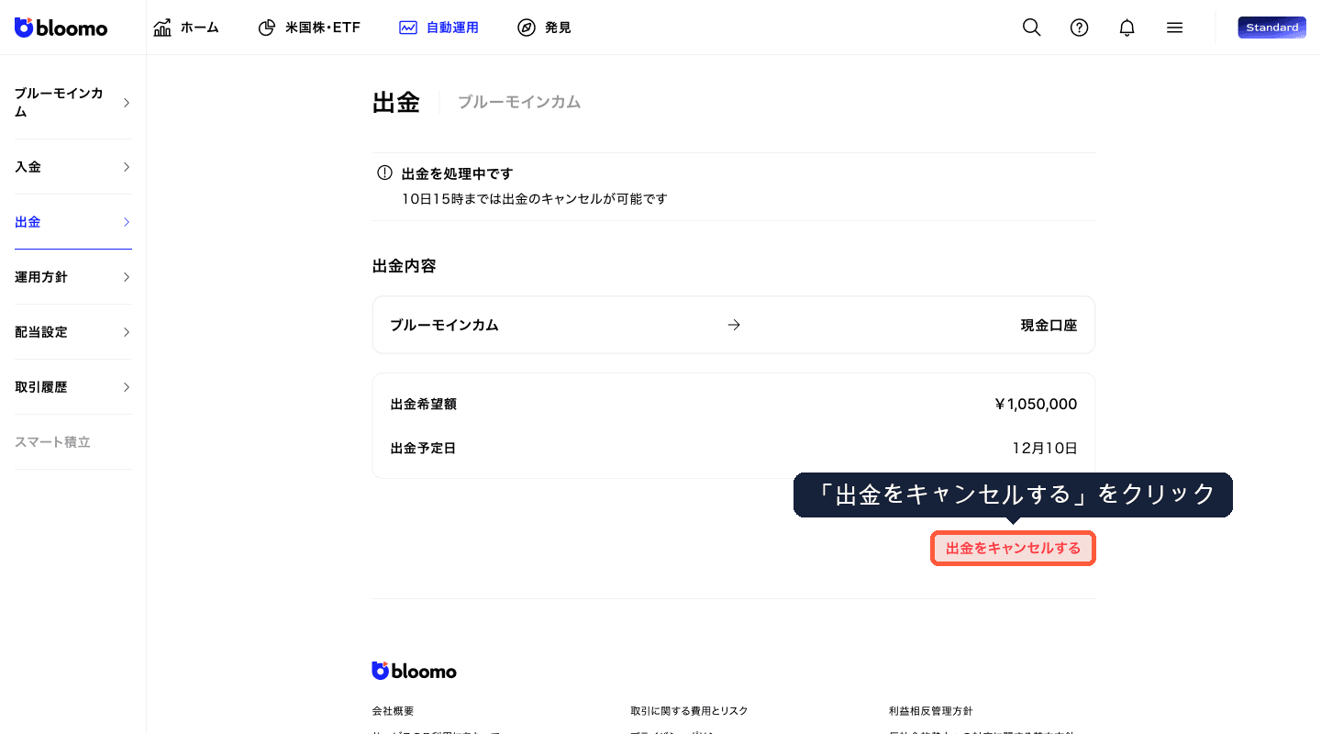Open the help question mark icon
Image resolution: width=1321 pixels, height=734 pixels.
pos(1079,28)
